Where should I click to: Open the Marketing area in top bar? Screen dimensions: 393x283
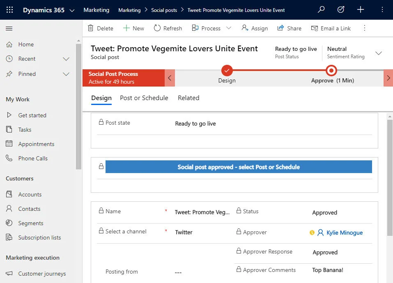click(96, 10)
